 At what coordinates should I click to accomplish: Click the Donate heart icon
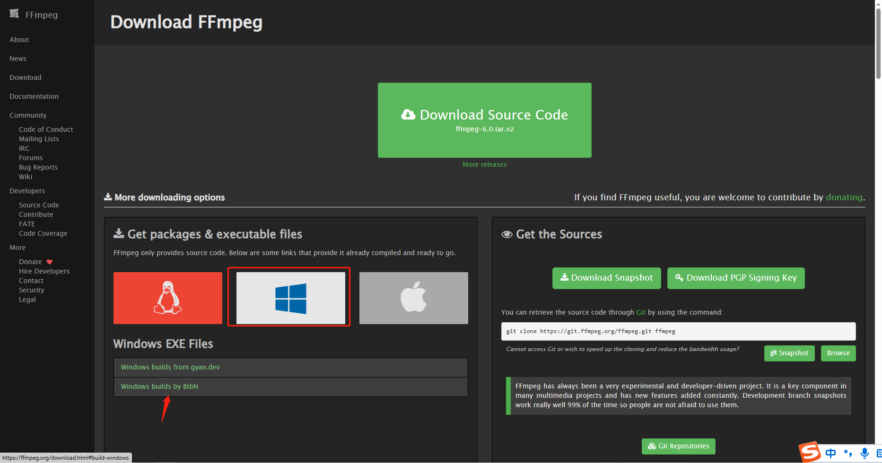pyautogui.click(x=50, y=262)
